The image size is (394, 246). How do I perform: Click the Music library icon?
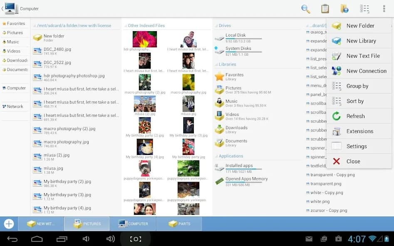220,102
